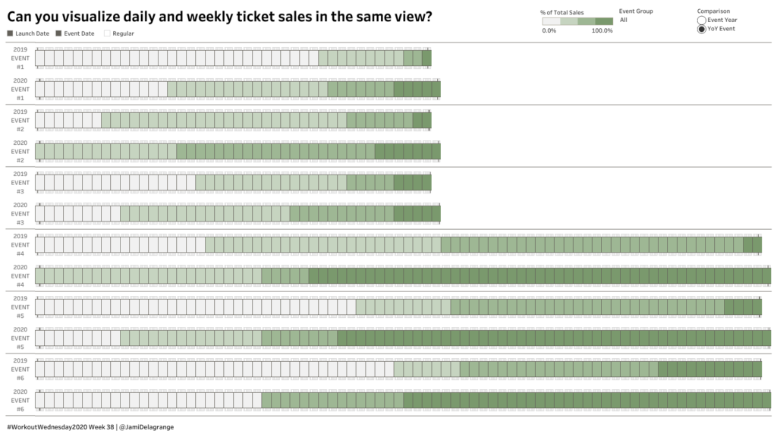Select the 2020 Event #2 row header
Screen dimensions: 777x437
(20, 151)
